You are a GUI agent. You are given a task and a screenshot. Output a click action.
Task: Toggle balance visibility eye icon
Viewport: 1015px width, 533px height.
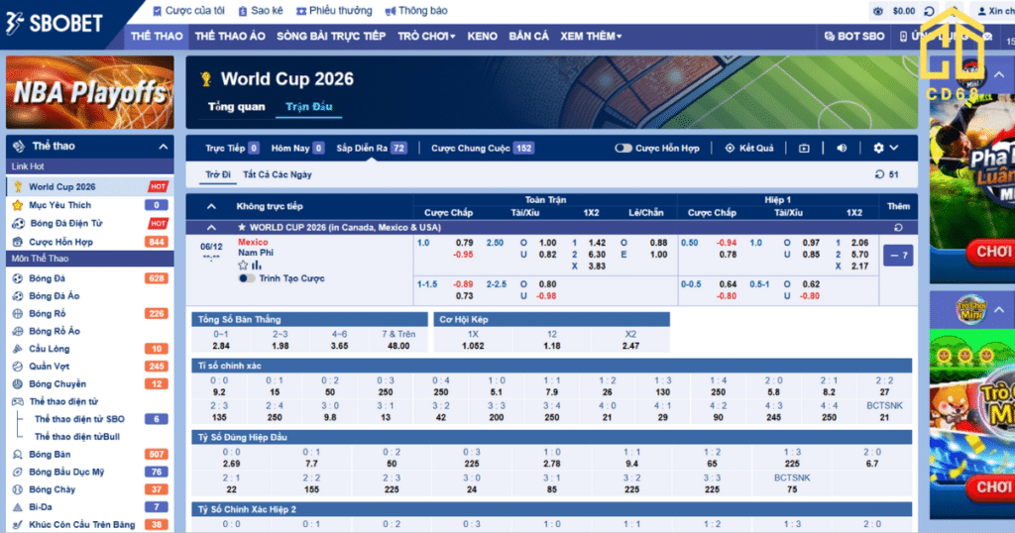coord(878,11)
